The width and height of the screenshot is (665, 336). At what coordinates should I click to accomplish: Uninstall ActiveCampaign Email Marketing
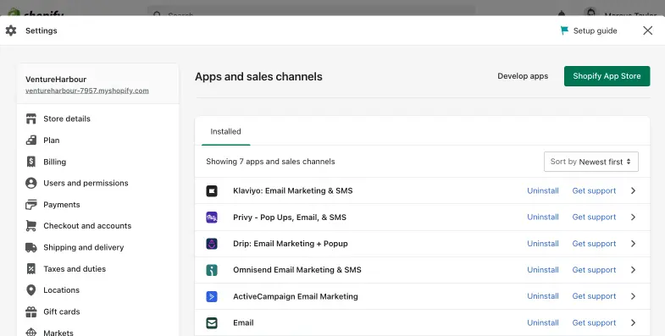pyautogui.click(x=543, y=296)
